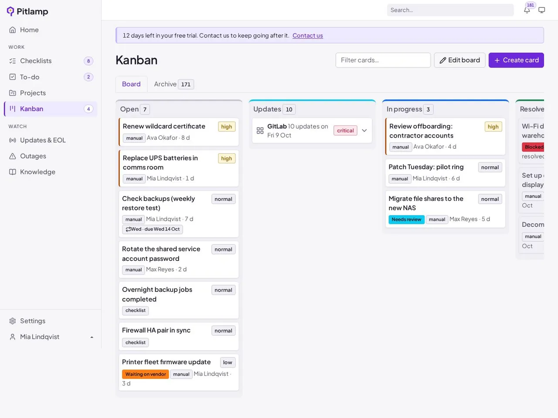Switch to the Archive tab
The width and height of the screenshot is (558, 418).
(174, 84)
